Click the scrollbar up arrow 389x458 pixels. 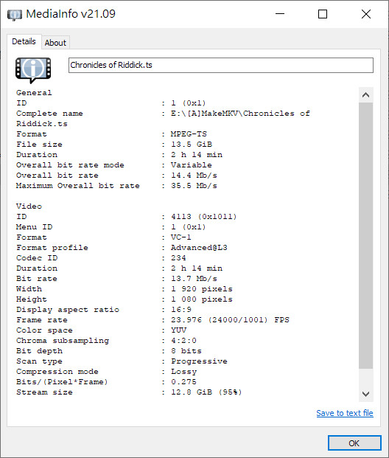[365, 95]
